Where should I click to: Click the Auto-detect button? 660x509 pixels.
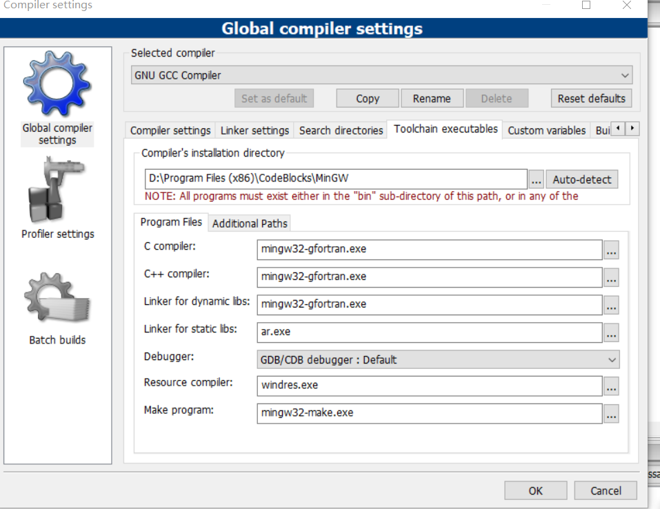tap(581, 179)
